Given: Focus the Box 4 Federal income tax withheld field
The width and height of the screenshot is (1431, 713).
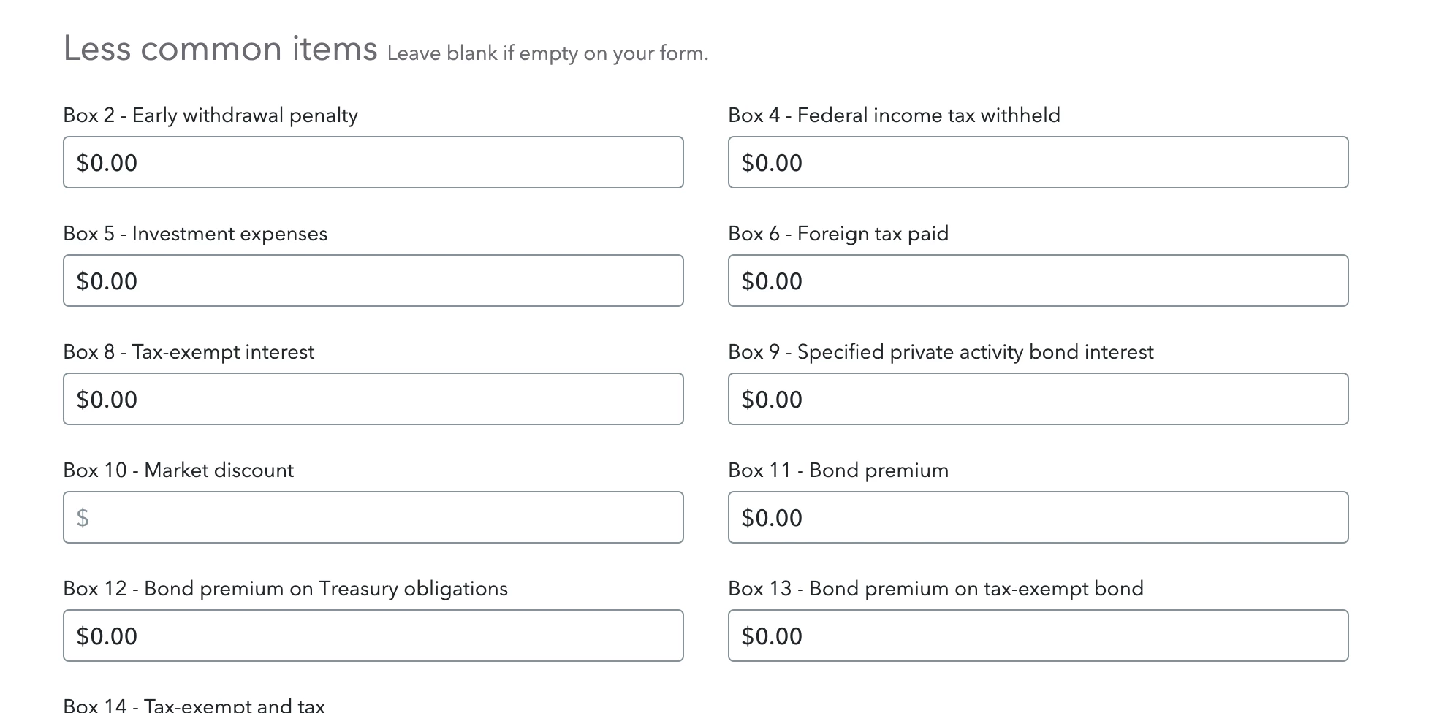Looking at the screenshot, I should pos(1038,162).
